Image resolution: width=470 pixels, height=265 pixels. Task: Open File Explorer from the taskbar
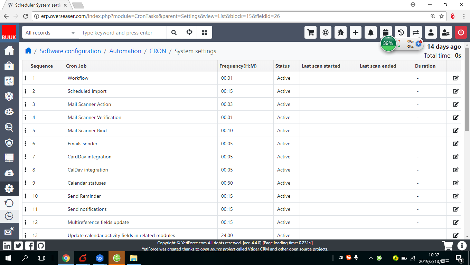133,258
